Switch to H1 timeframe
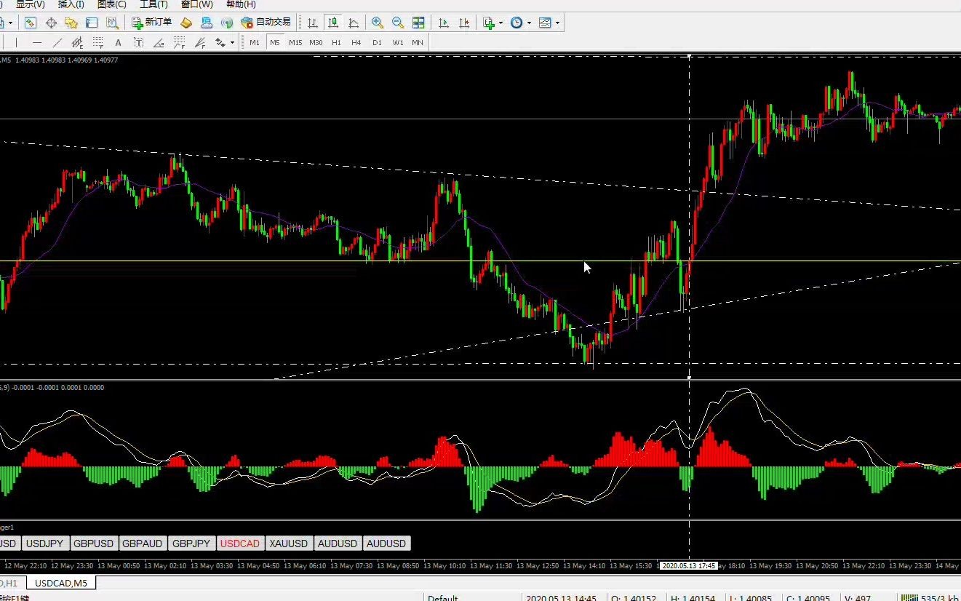961x601 pixels. click(336, 42)
